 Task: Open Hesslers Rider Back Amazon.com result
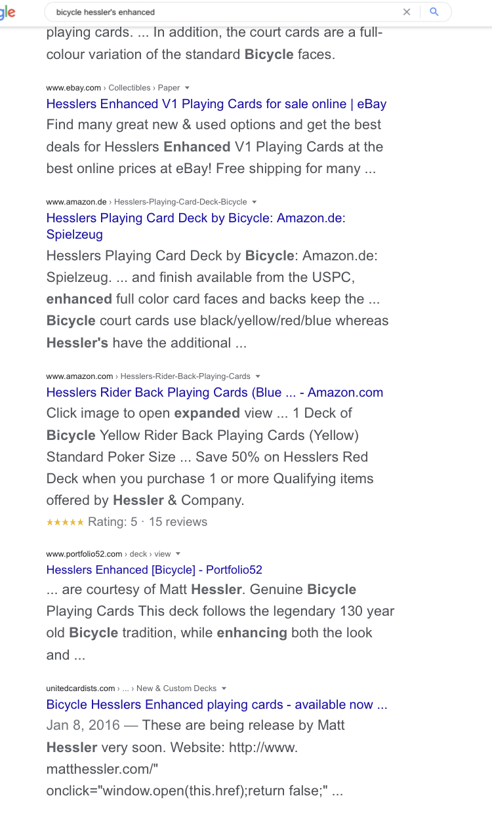tap(215, 392)
